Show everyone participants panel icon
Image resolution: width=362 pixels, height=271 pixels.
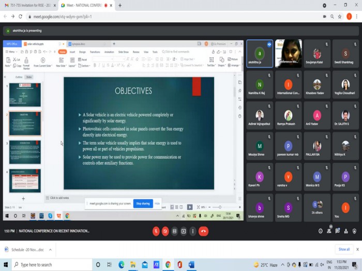coord(329,231)
